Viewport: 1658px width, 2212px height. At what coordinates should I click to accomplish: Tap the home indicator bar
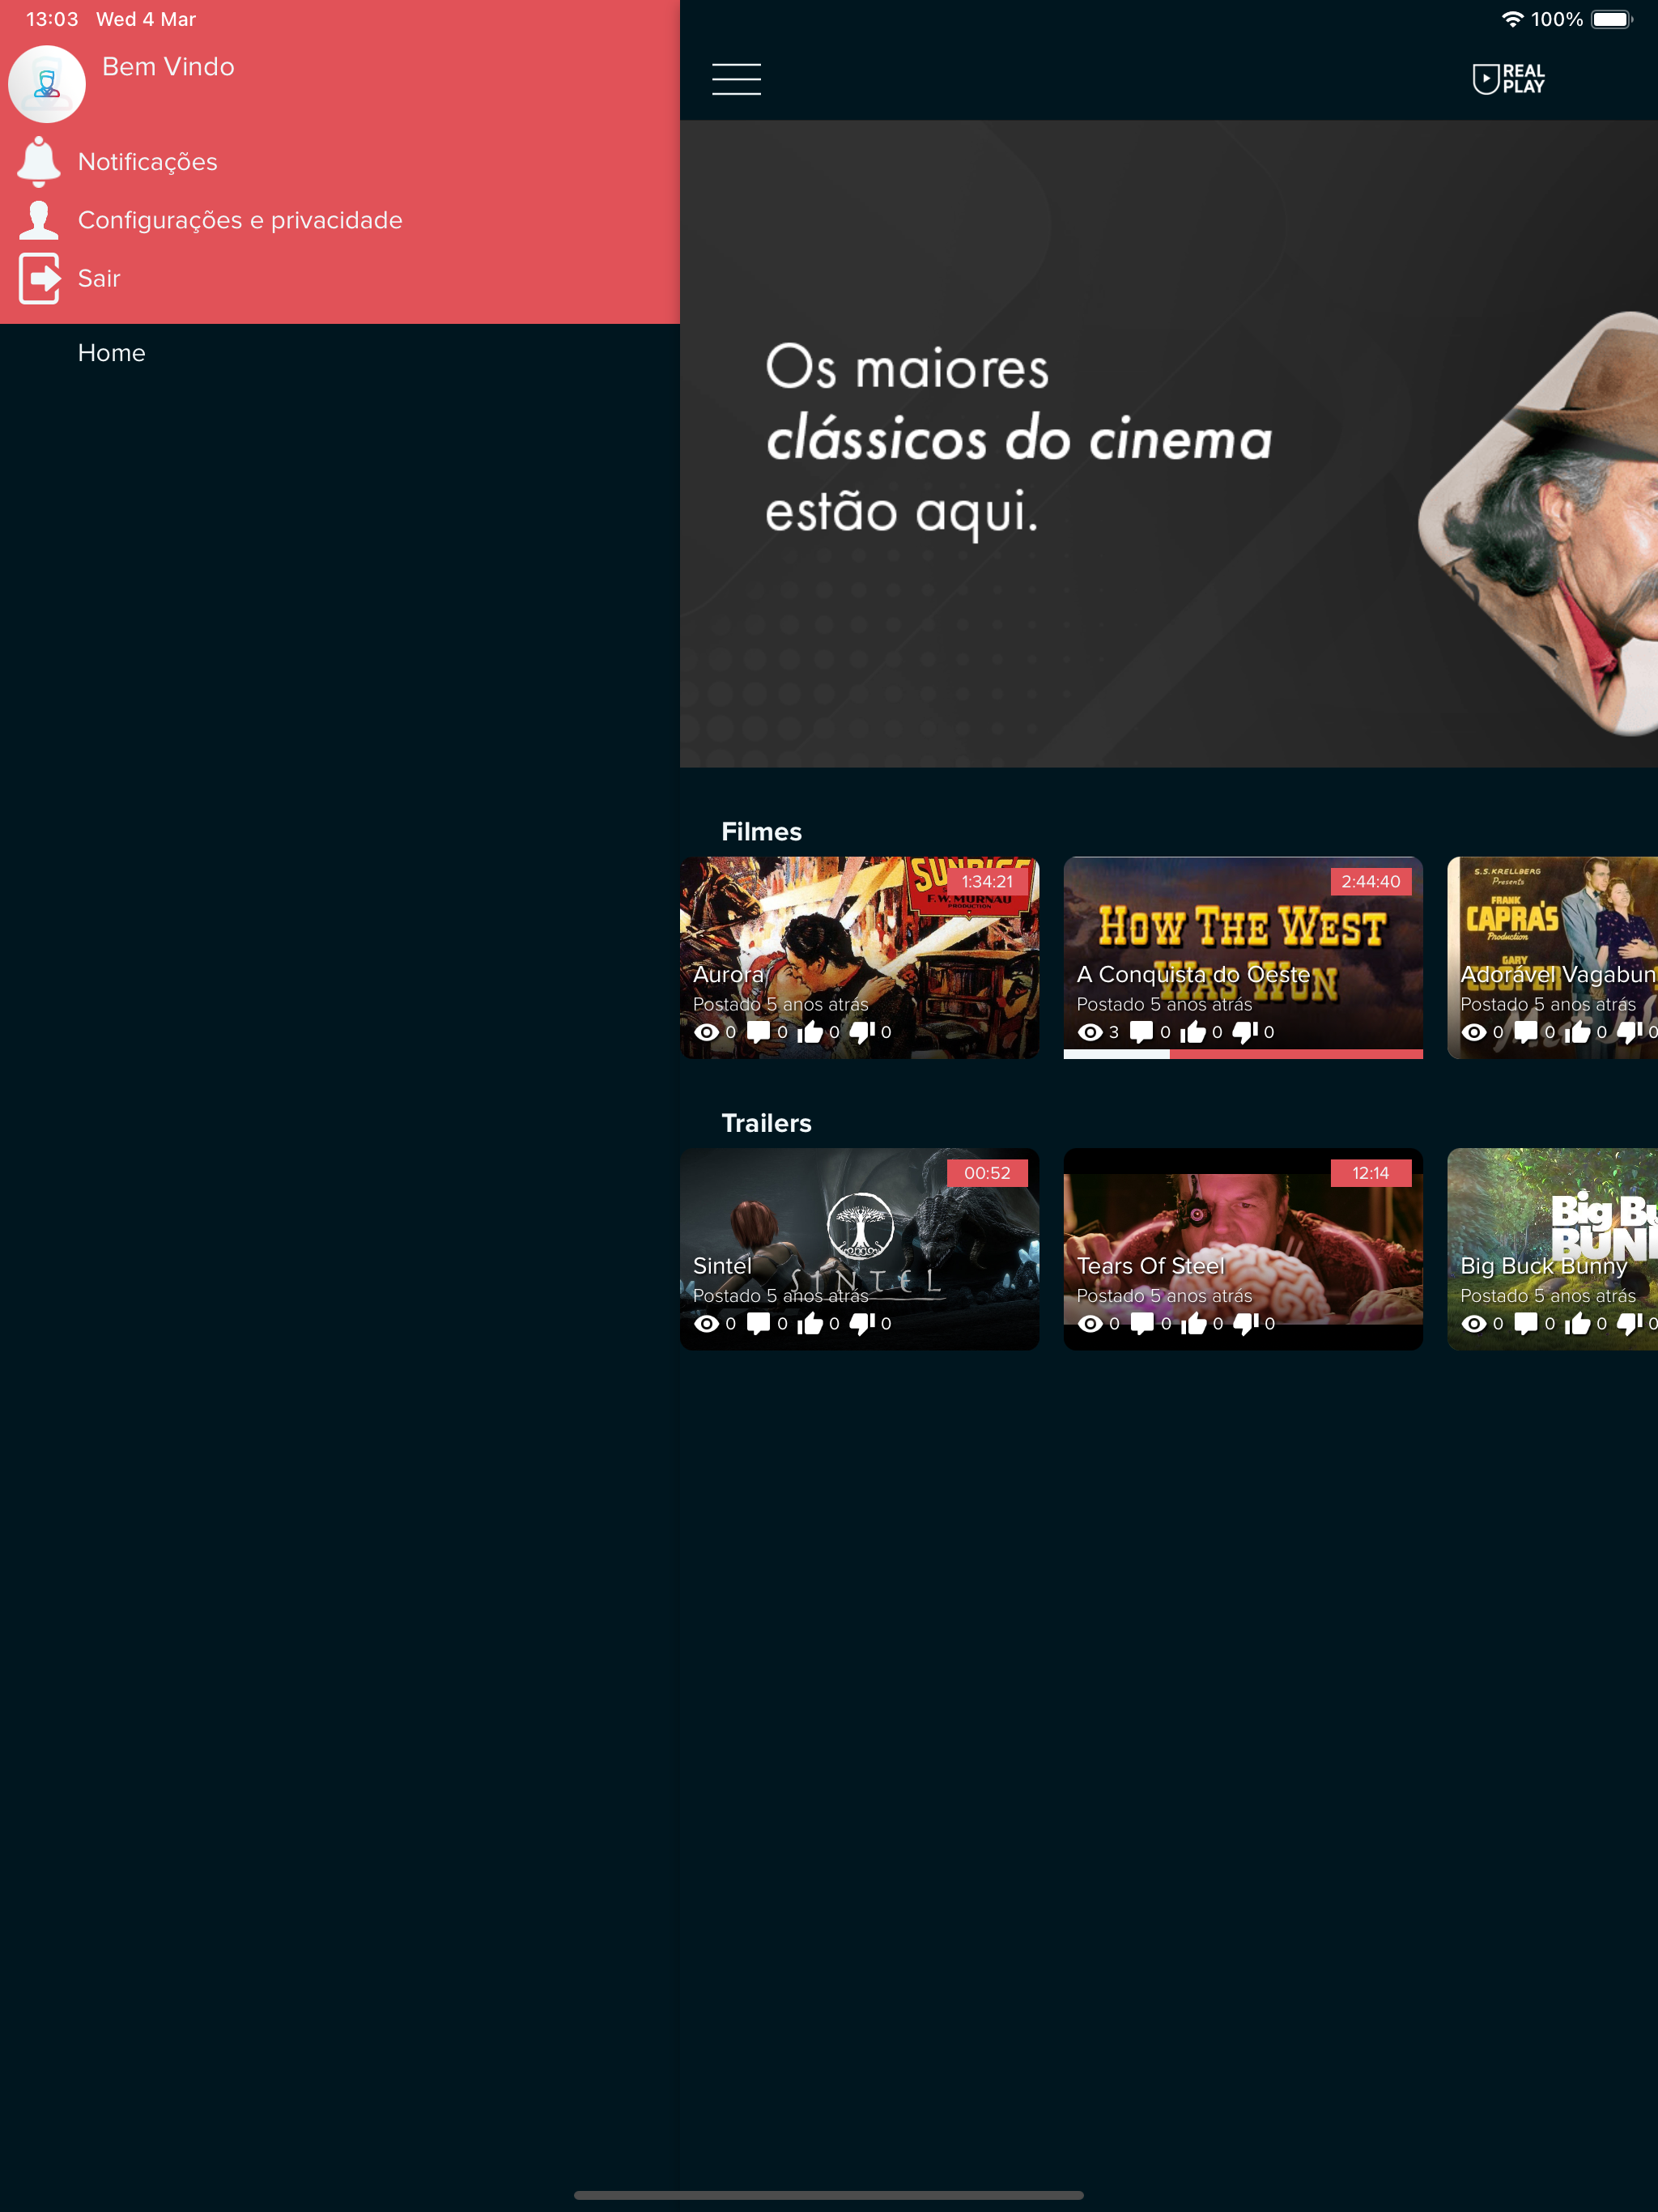(829, 2195)
